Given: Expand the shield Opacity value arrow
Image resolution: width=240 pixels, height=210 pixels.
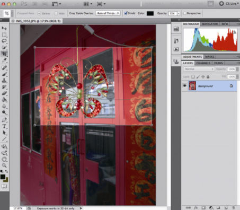Looking at the screenshot, I should point(179,13).
